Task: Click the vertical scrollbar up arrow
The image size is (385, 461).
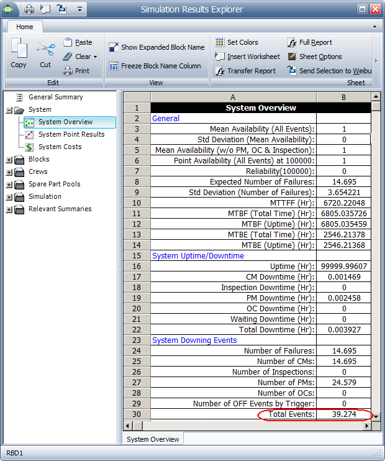Action: [x=376, y=96]
